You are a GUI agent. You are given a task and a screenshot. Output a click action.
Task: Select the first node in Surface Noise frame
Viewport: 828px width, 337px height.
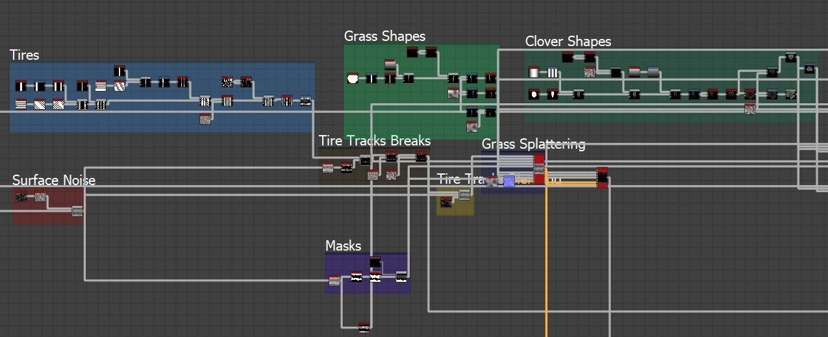[21, 196]
